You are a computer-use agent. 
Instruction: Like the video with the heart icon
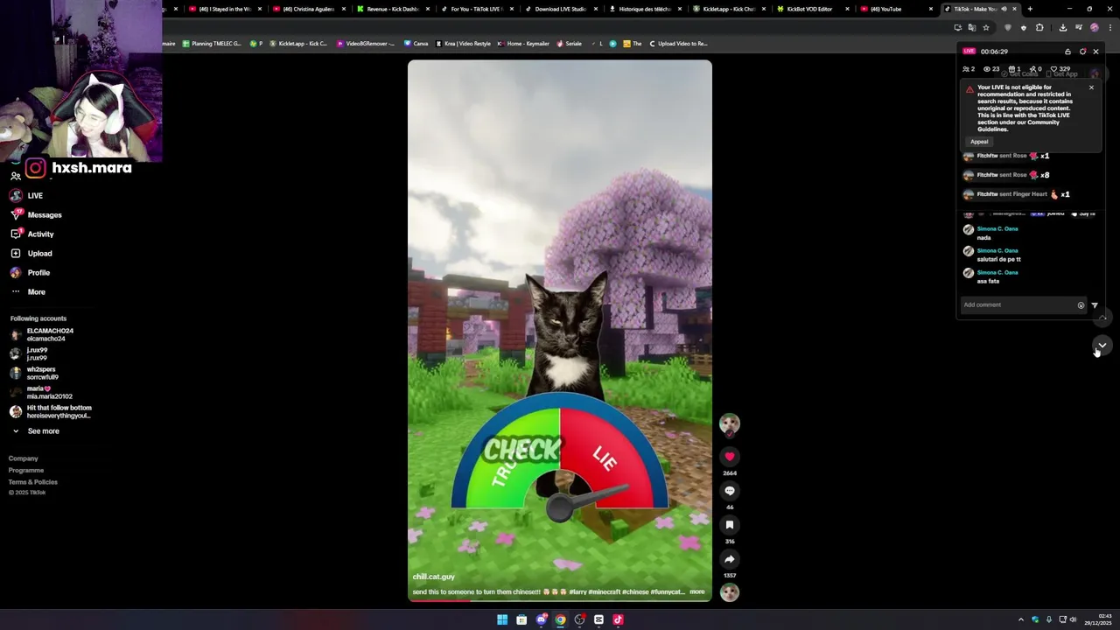pyautogui.click(x=730, y=456)
